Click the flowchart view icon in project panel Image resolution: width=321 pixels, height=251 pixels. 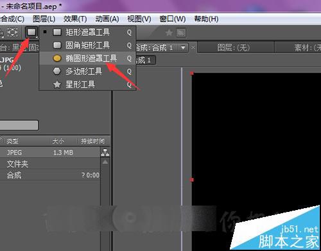pos(105,152)
